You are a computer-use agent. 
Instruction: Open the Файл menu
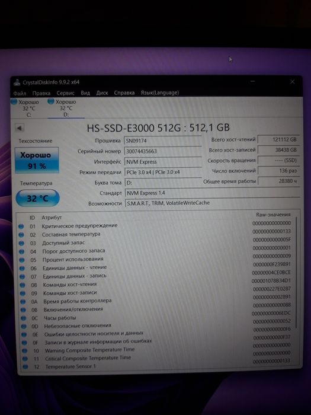pos(20,94)
